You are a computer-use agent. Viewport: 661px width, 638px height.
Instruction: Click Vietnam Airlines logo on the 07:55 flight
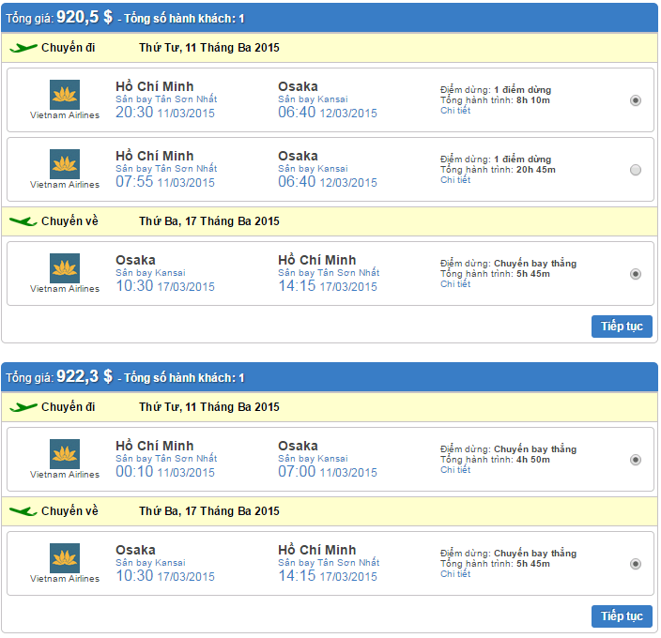(65, 164)
